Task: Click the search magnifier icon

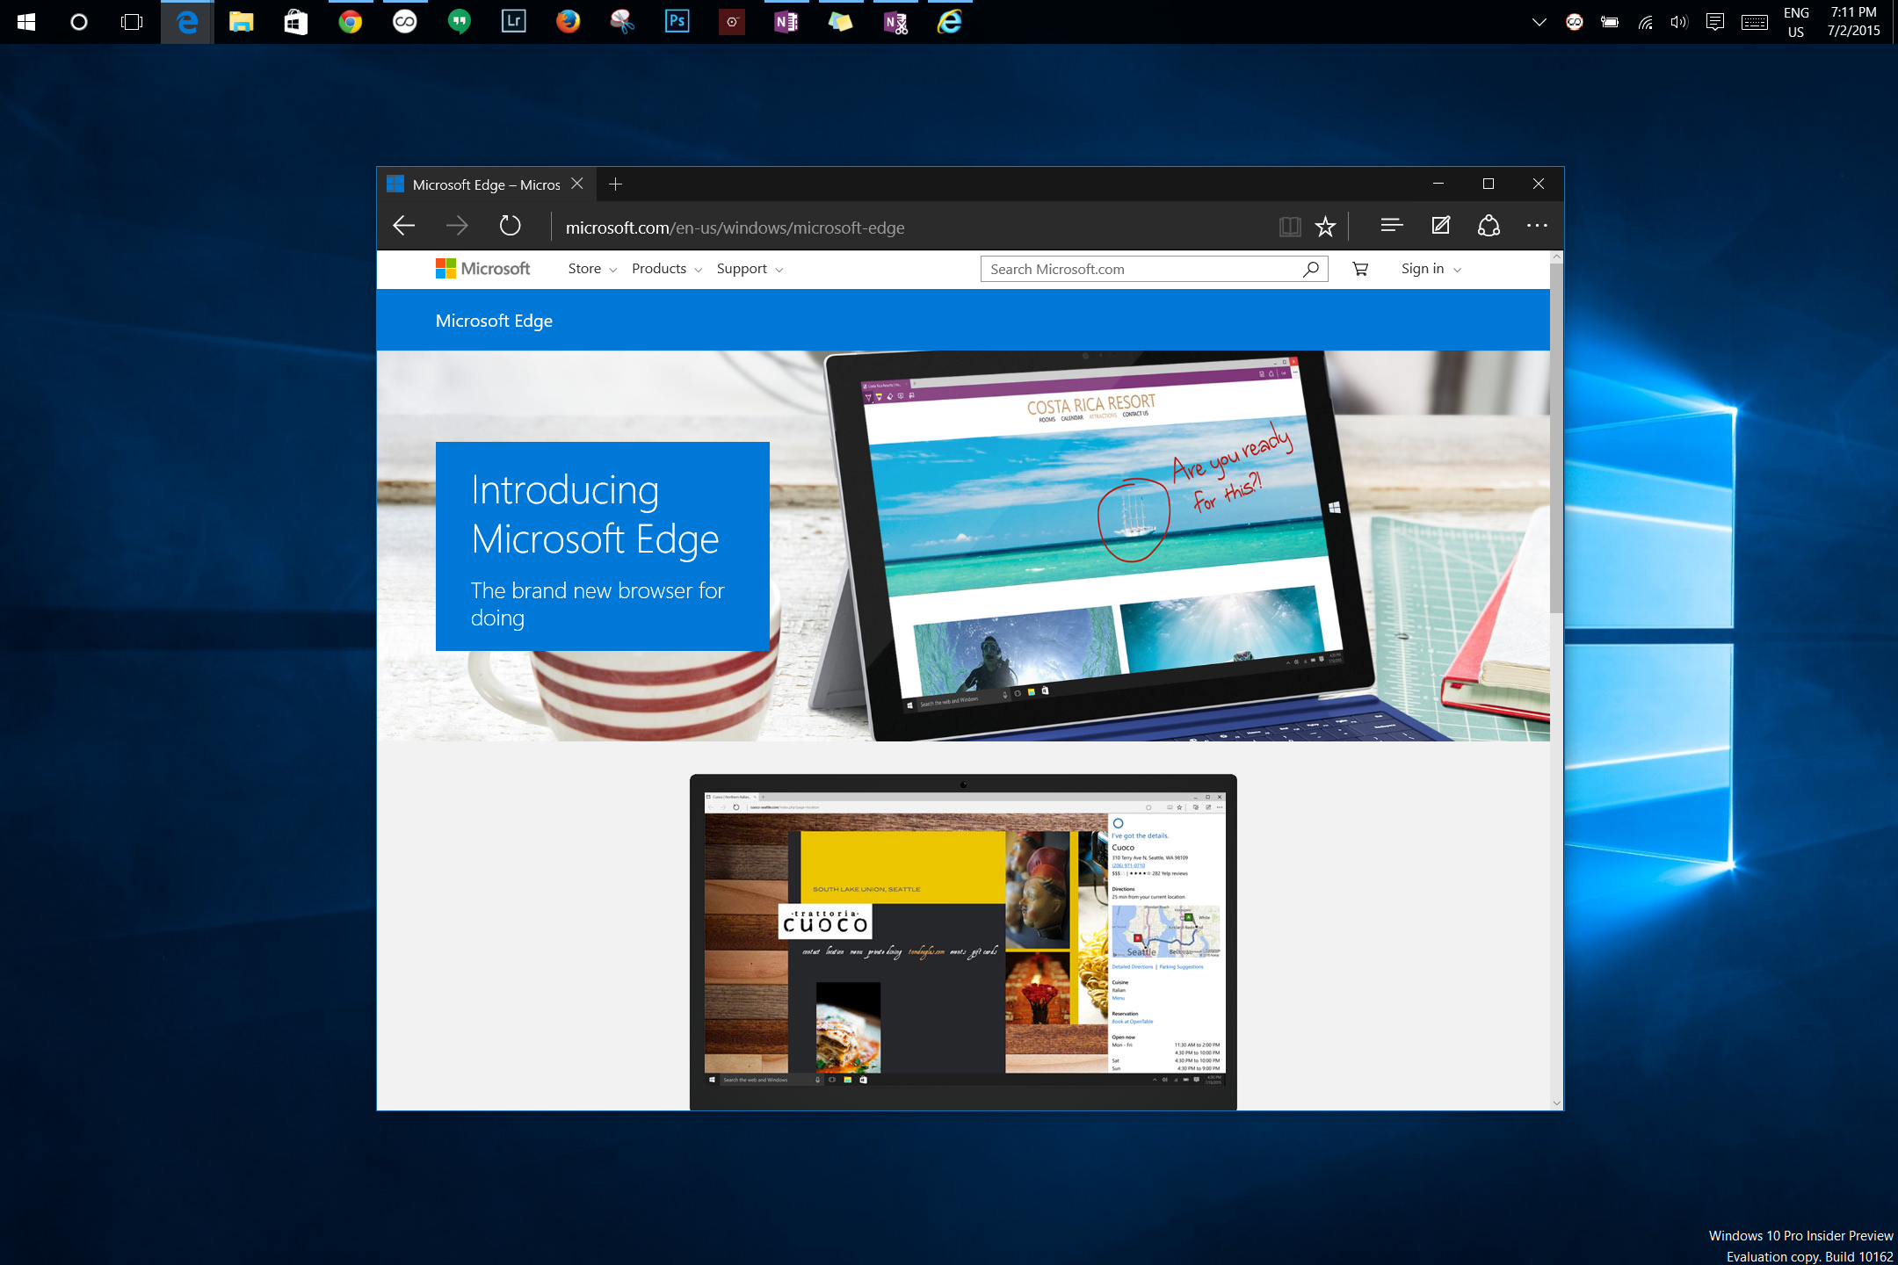Action: point(1311,269)
